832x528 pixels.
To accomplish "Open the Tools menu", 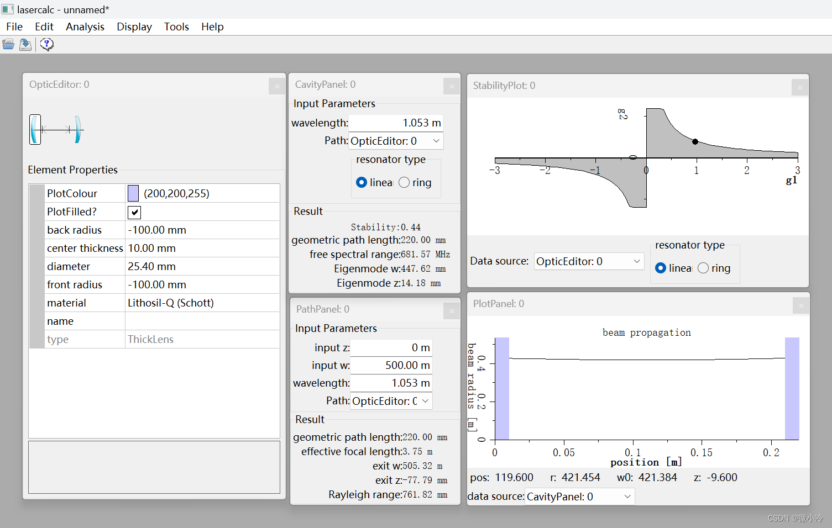I will [176, 27].
